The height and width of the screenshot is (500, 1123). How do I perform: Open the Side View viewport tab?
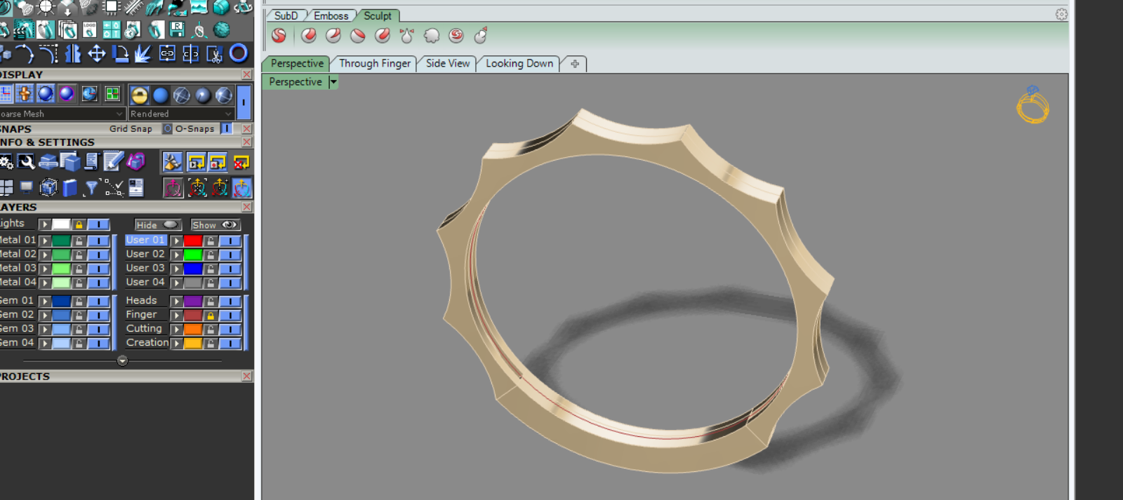(447, 64)
